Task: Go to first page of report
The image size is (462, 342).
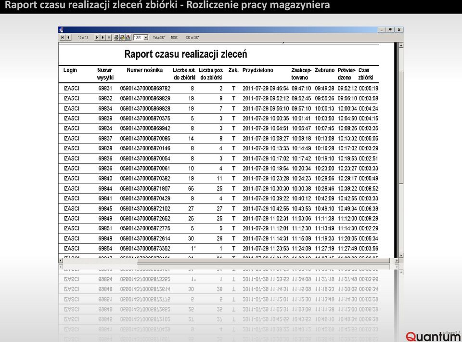Action: click(63, 38)
